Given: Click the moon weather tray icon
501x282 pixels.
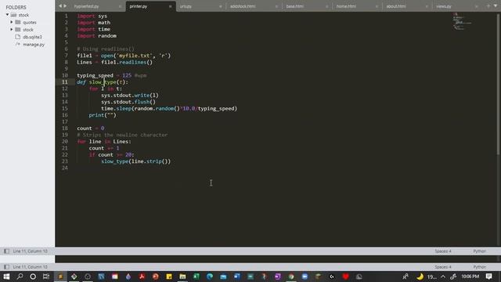Looking at the screenshot, I should point(420,277).
